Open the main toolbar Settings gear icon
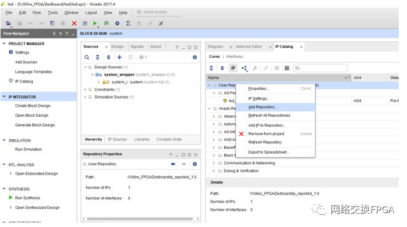The width and height of the screenshot is (407, 227). coord(117,23)
